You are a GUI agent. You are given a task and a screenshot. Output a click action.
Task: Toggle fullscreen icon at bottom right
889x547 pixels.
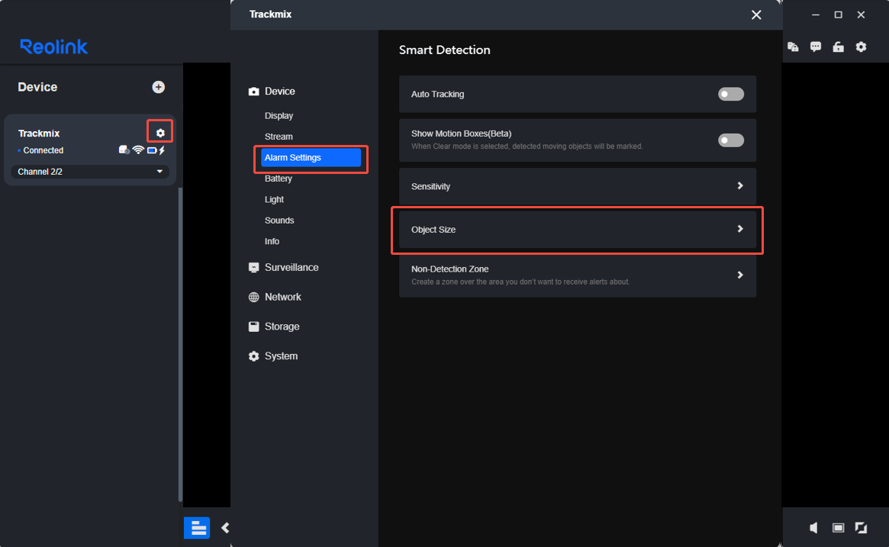point(861,528)
